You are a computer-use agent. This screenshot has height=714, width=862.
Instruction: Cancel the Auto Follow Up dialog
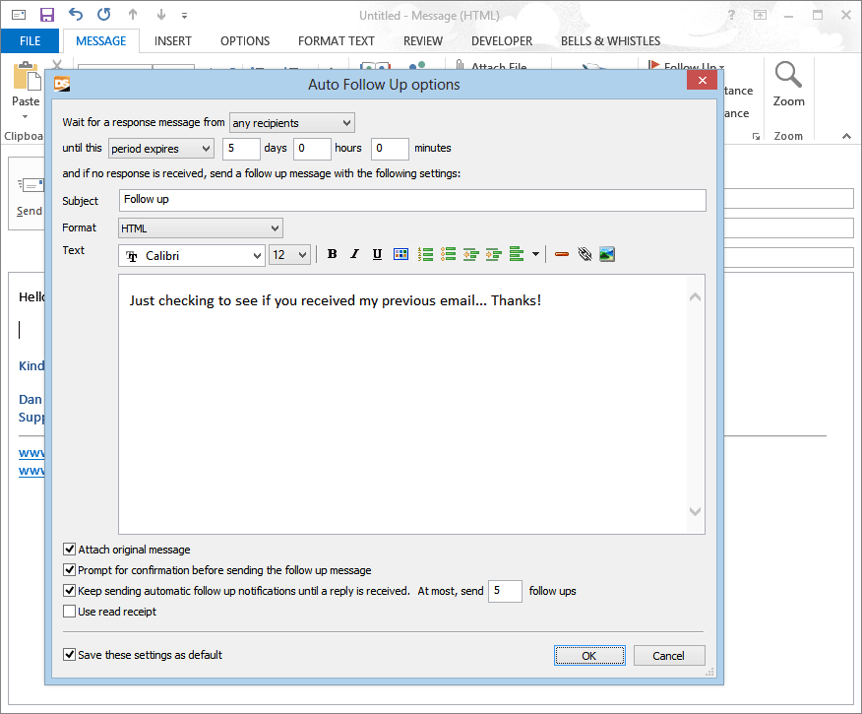668,656
